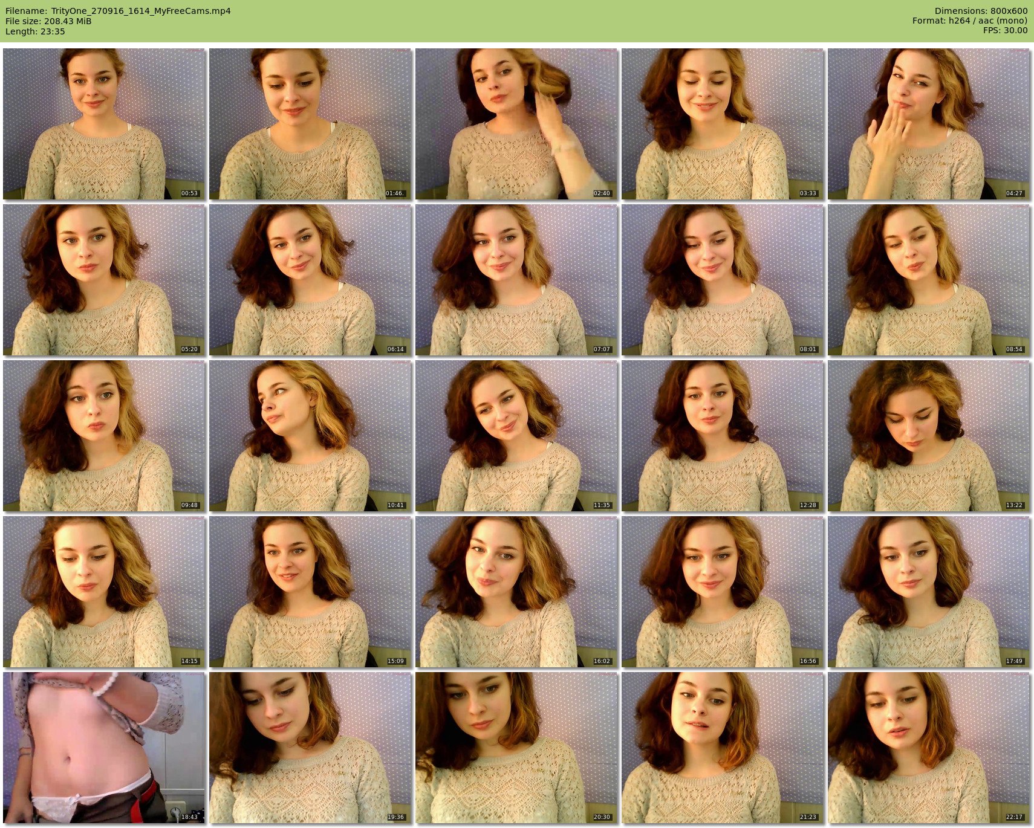Screen dimensions: 1034x828
Task: Click the frame timestamped 08:54
Action: (x=928, y=280)
